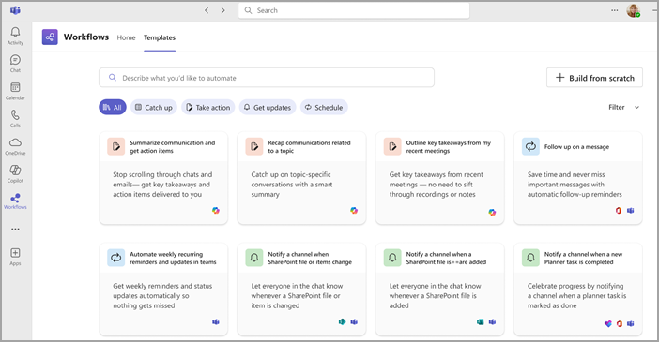Click the Workflows page title text
This screenshot has height=342, width=659.
[86, 37]
